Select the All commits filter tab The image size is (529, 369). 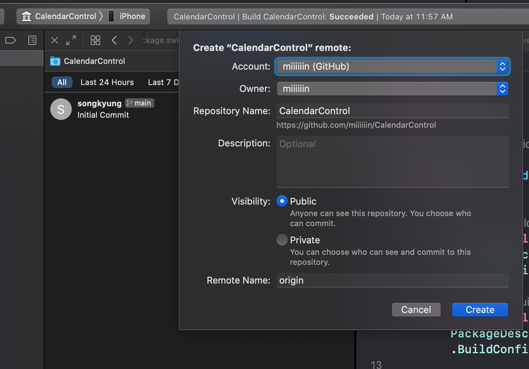point(62,82)
